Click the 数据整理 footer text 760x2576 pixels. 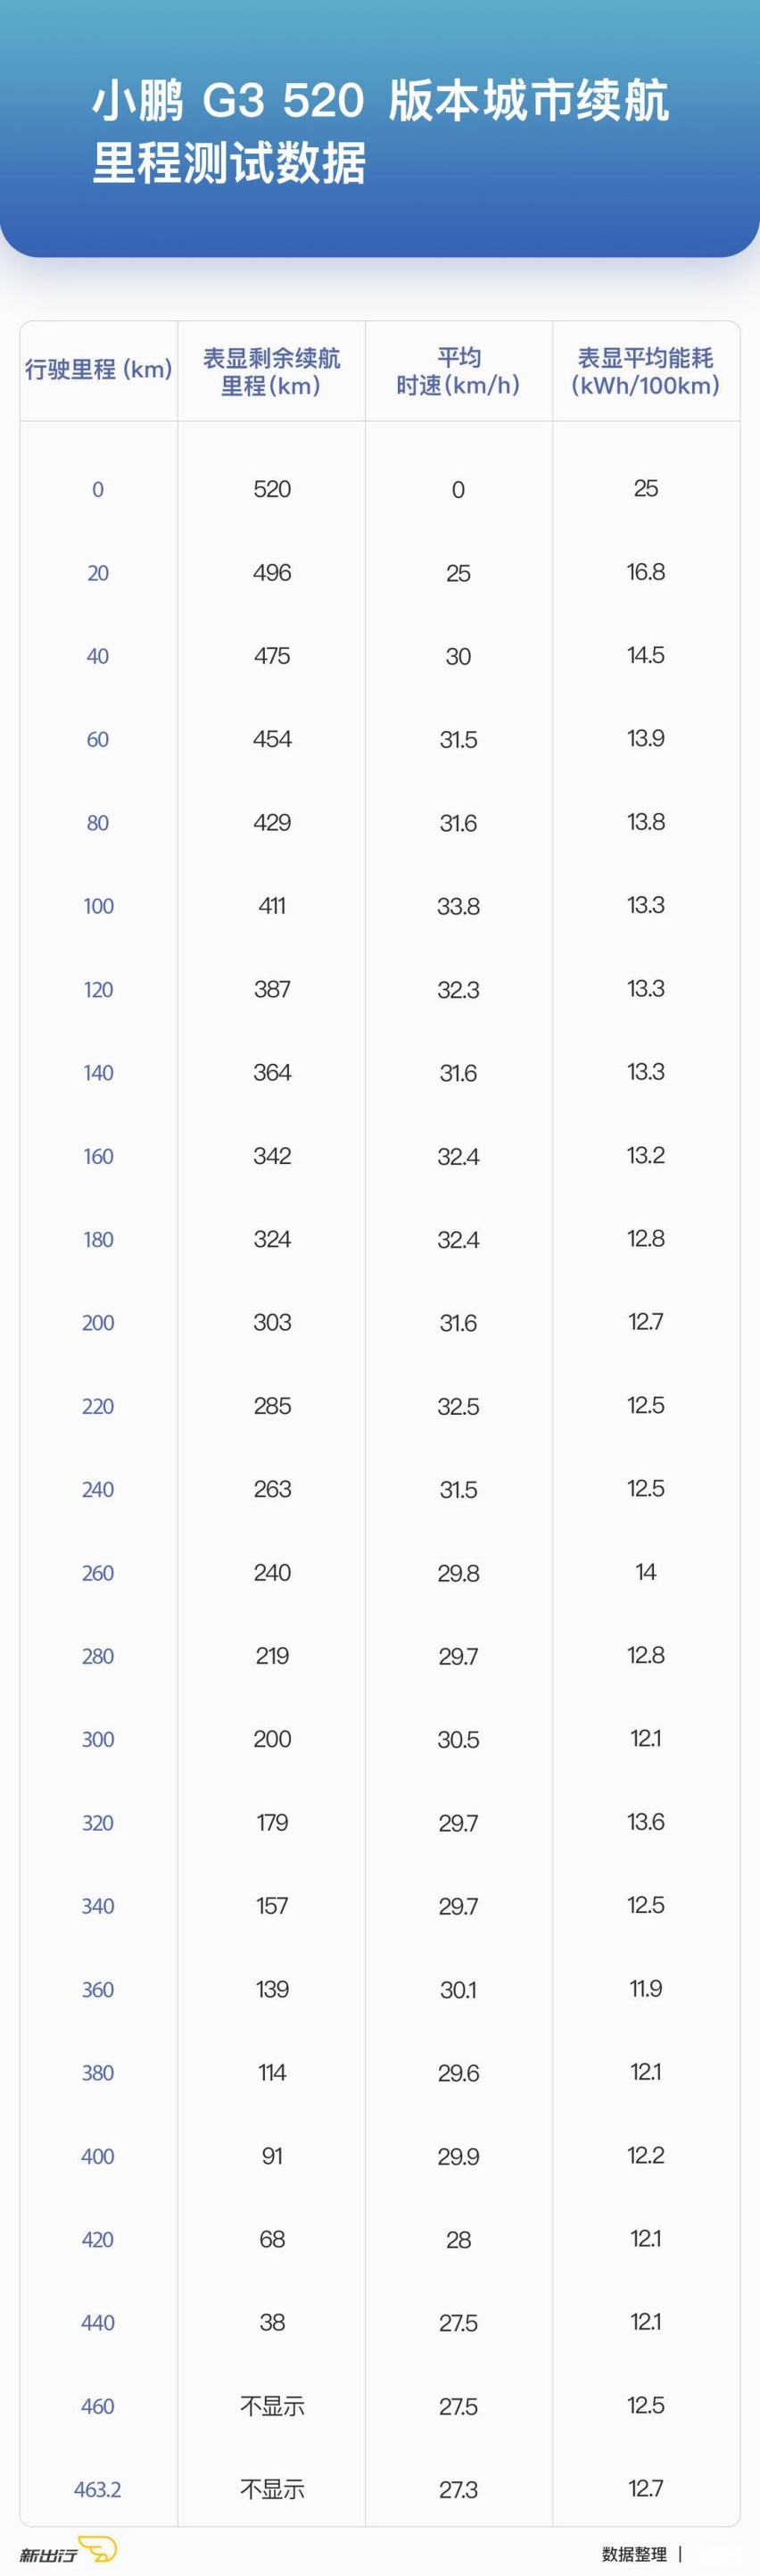[633, 2553]
